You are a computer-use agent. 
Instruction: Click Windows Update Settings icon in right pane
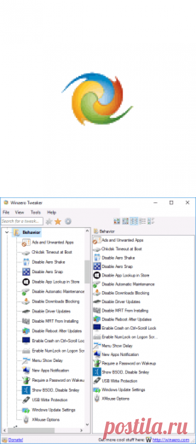pyautogui.click(x=97, y=390)
